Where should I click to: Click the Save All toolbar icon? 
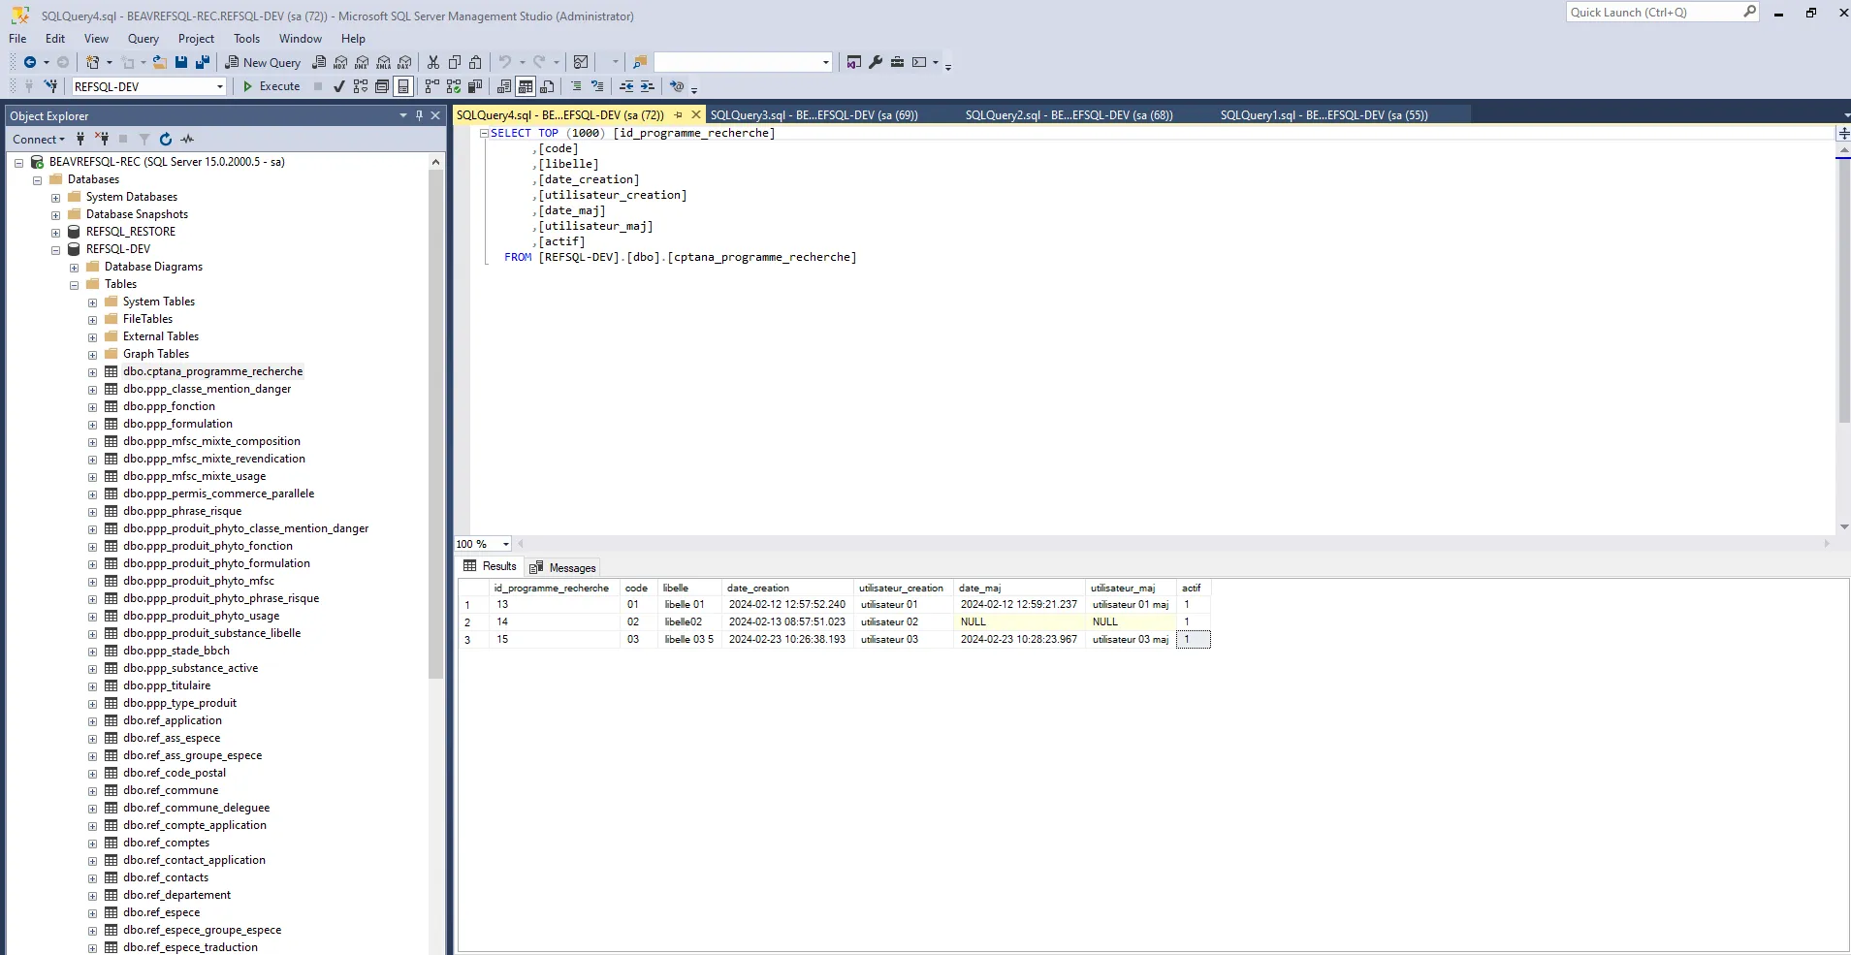202,62
